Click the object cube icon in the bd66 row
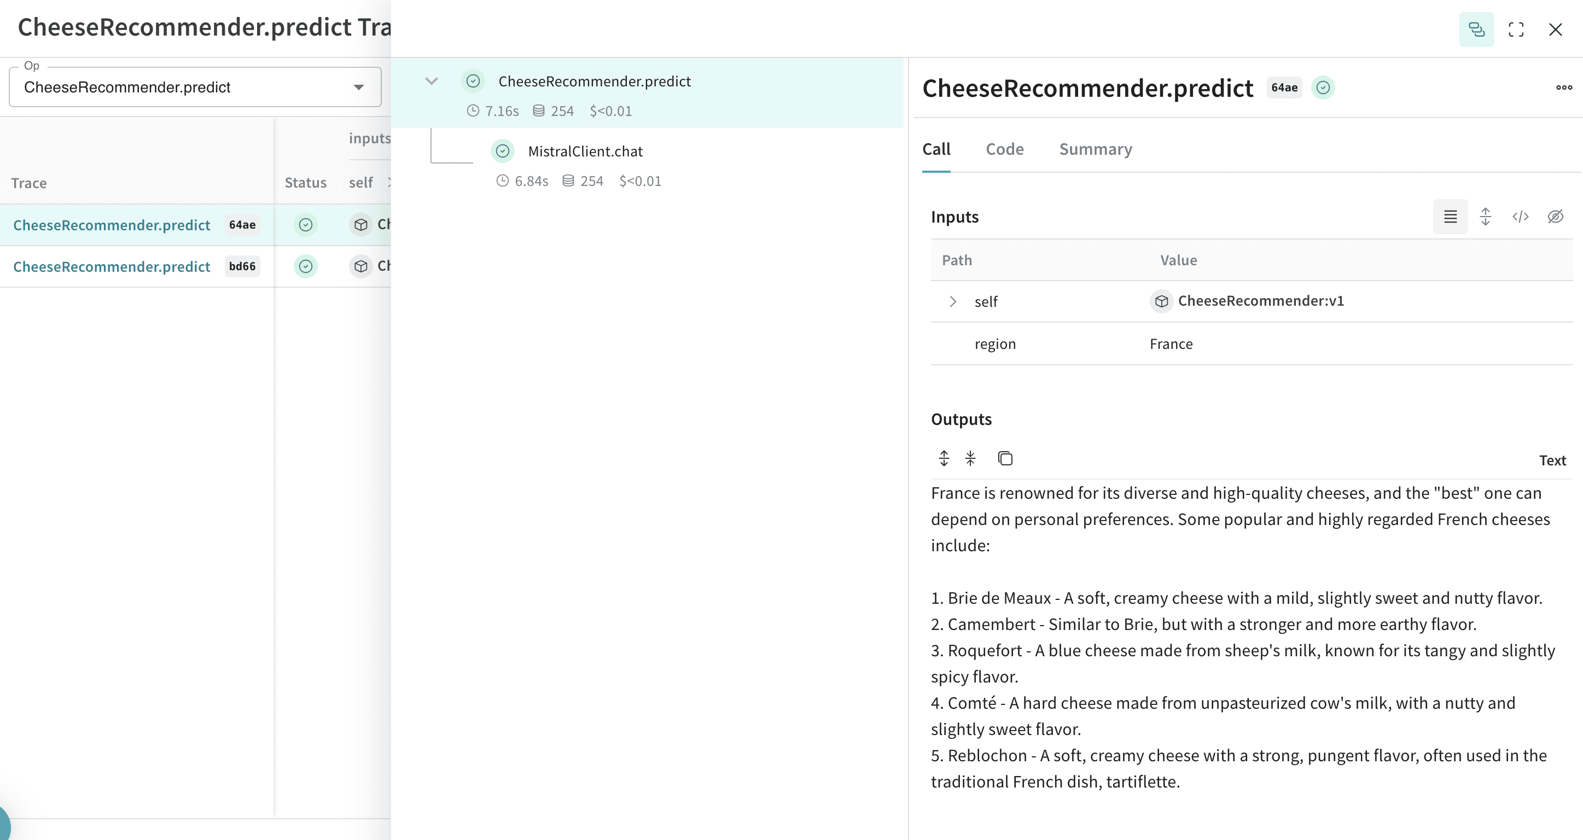Screen dimensions: 1583x840 (x=360, y=267)
